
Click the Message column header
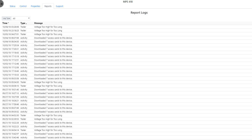(x=38, y=23)
